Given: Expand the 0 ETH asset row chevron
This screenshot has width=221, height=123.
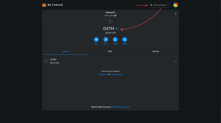Looking at the screenshot, I should pyautogui.click(x=176, y=61).
